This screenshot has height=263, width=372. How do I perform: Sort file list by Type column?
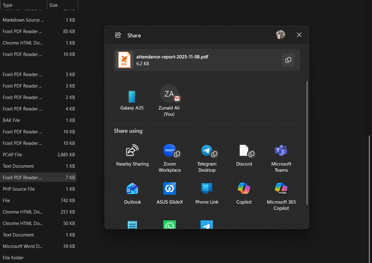point(23,5)
